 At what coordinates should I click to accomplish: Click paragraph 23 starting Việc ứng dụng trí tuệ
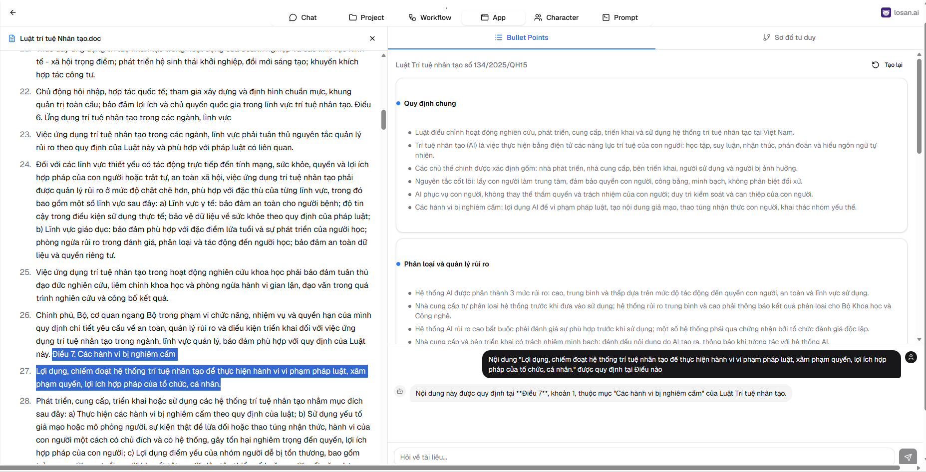(x=199, y=141)
